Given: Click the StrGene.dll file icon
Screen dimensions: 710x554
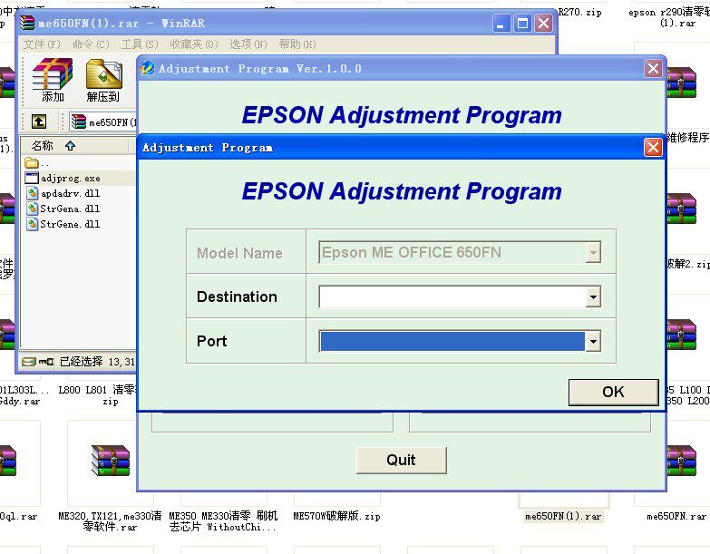Looking at the screenshot, I should pos(32,224).
